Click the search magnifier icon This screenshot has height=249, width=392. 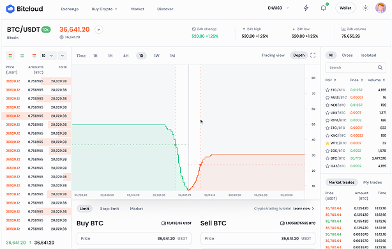point(380,68)
